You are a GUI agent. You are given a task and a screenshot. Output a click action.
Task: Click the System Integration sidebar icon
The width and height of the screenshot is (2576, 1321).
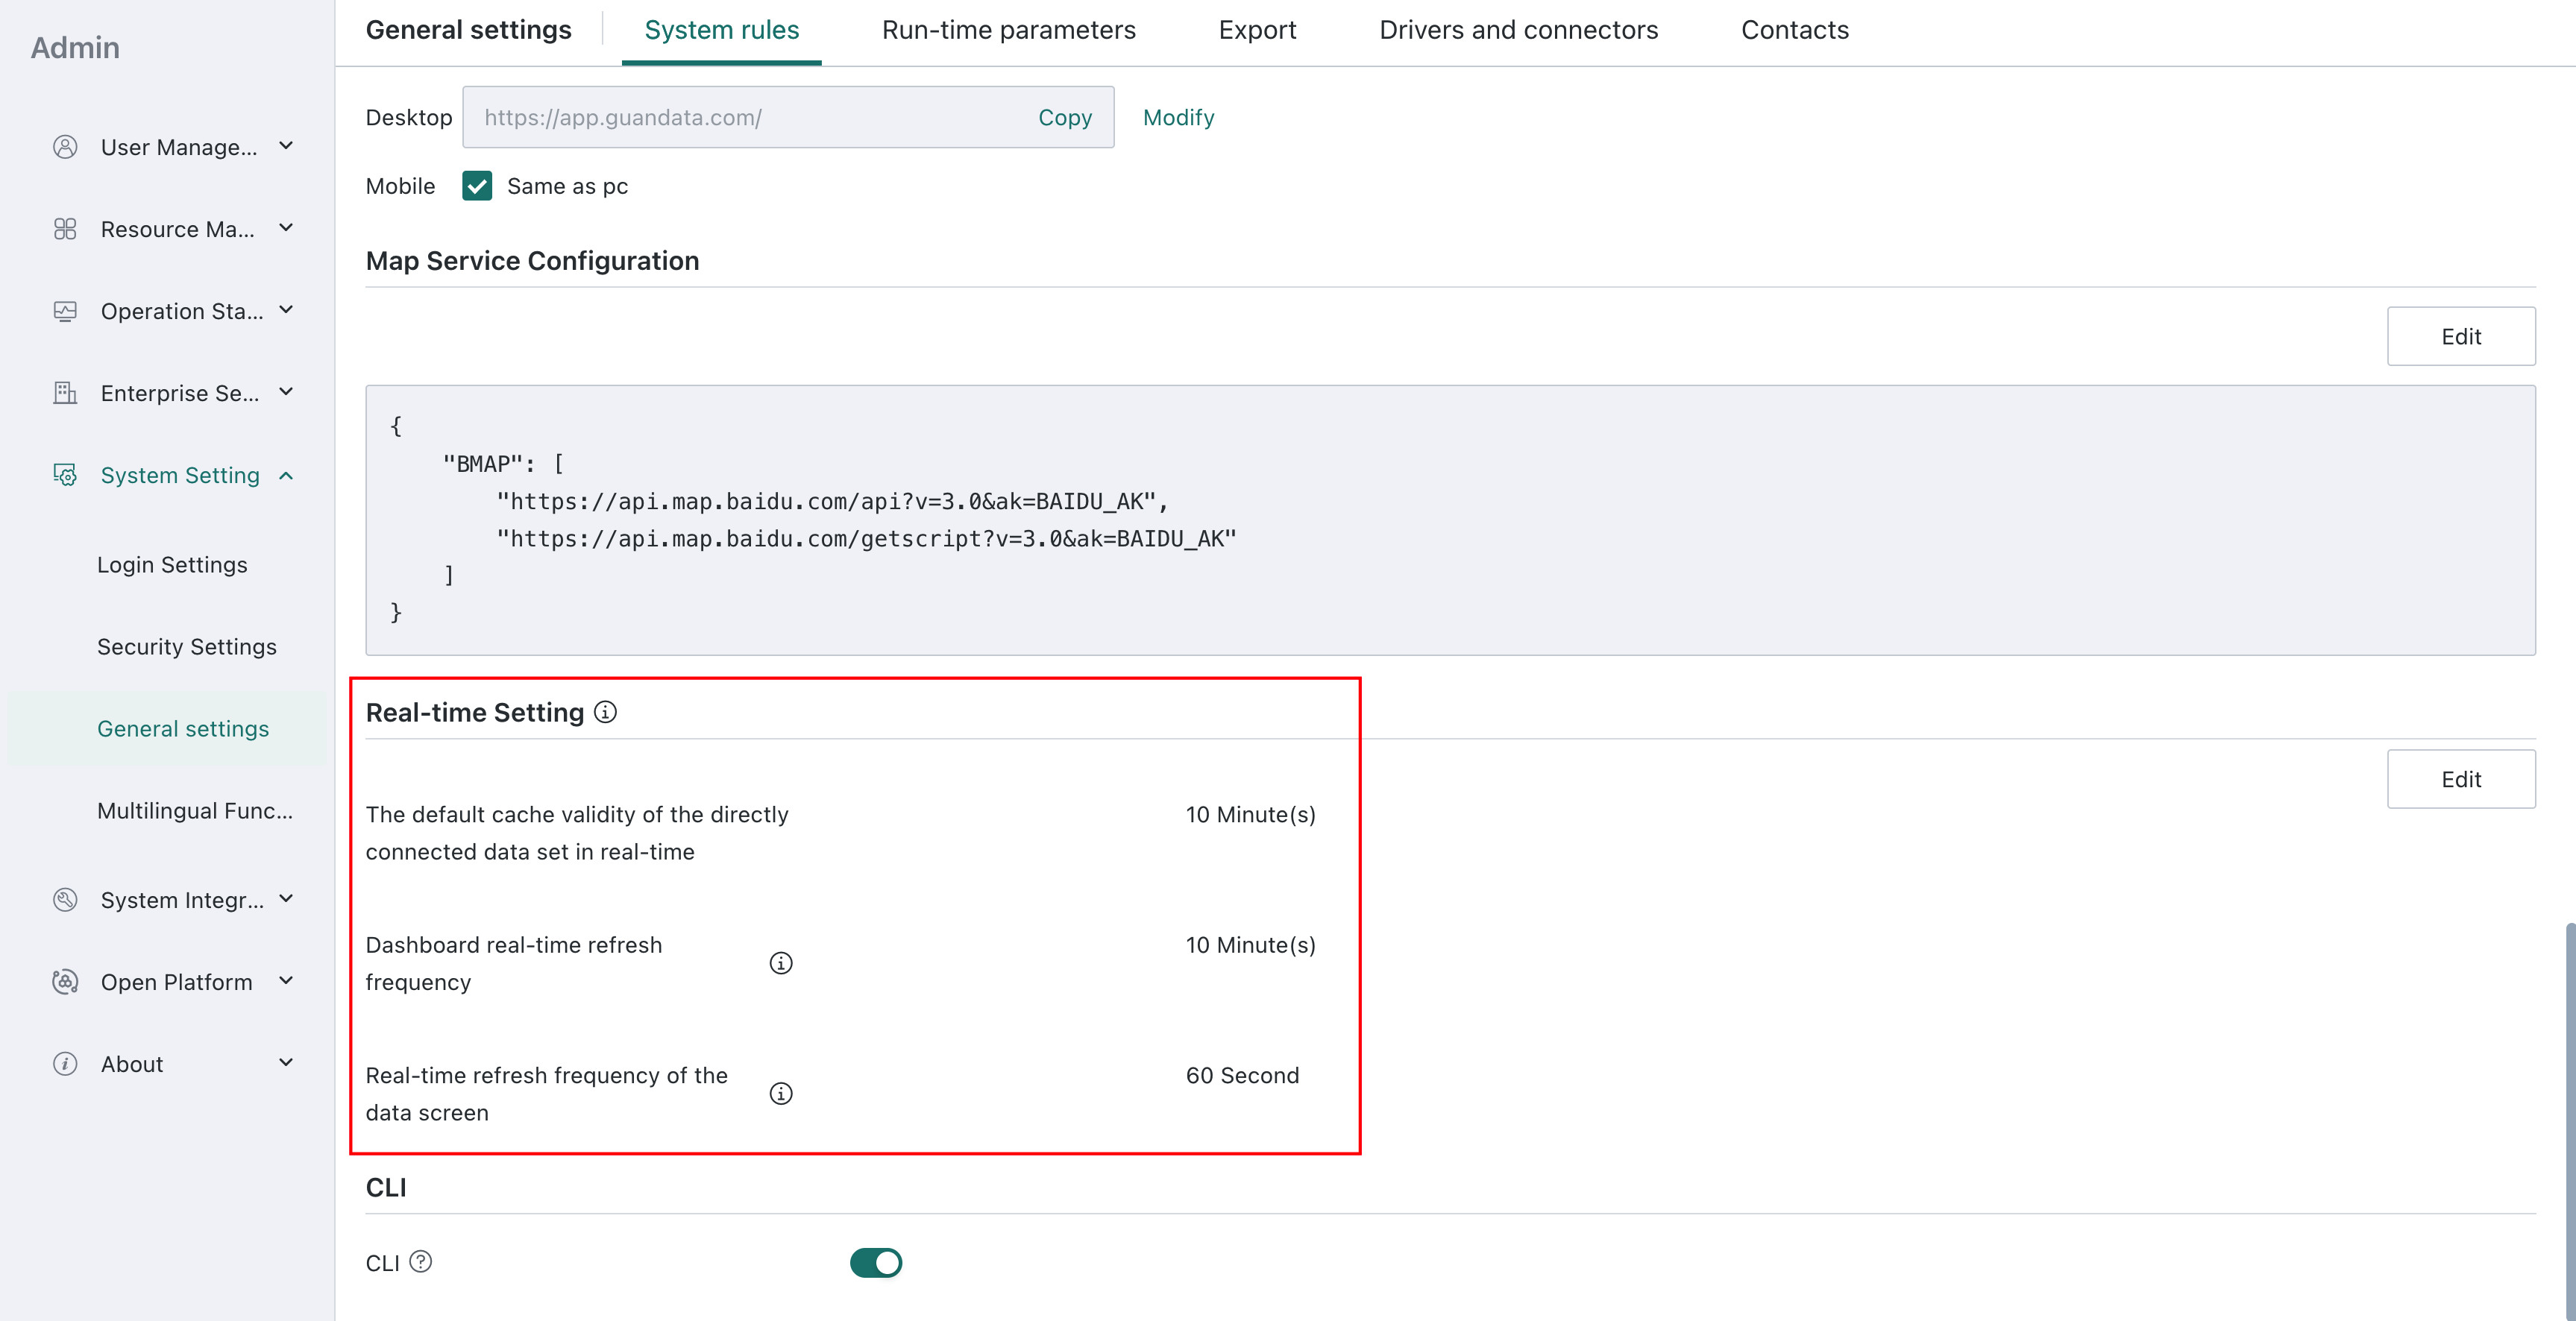[x=65, y=899]
